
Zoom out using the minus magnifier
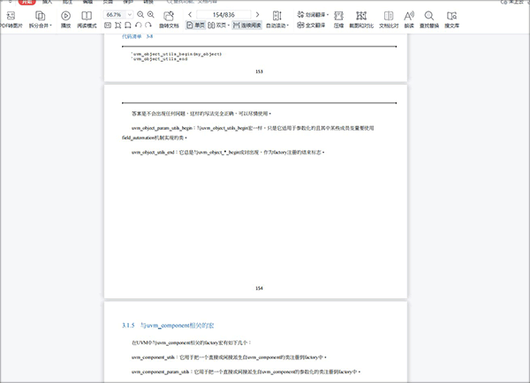[x=140, y=14]
